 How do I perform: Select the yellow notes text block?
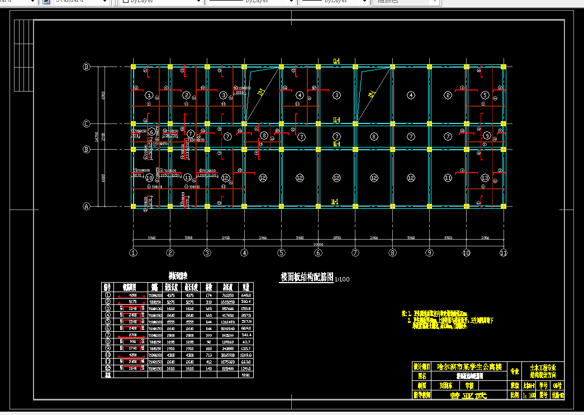tap(447, 320)
